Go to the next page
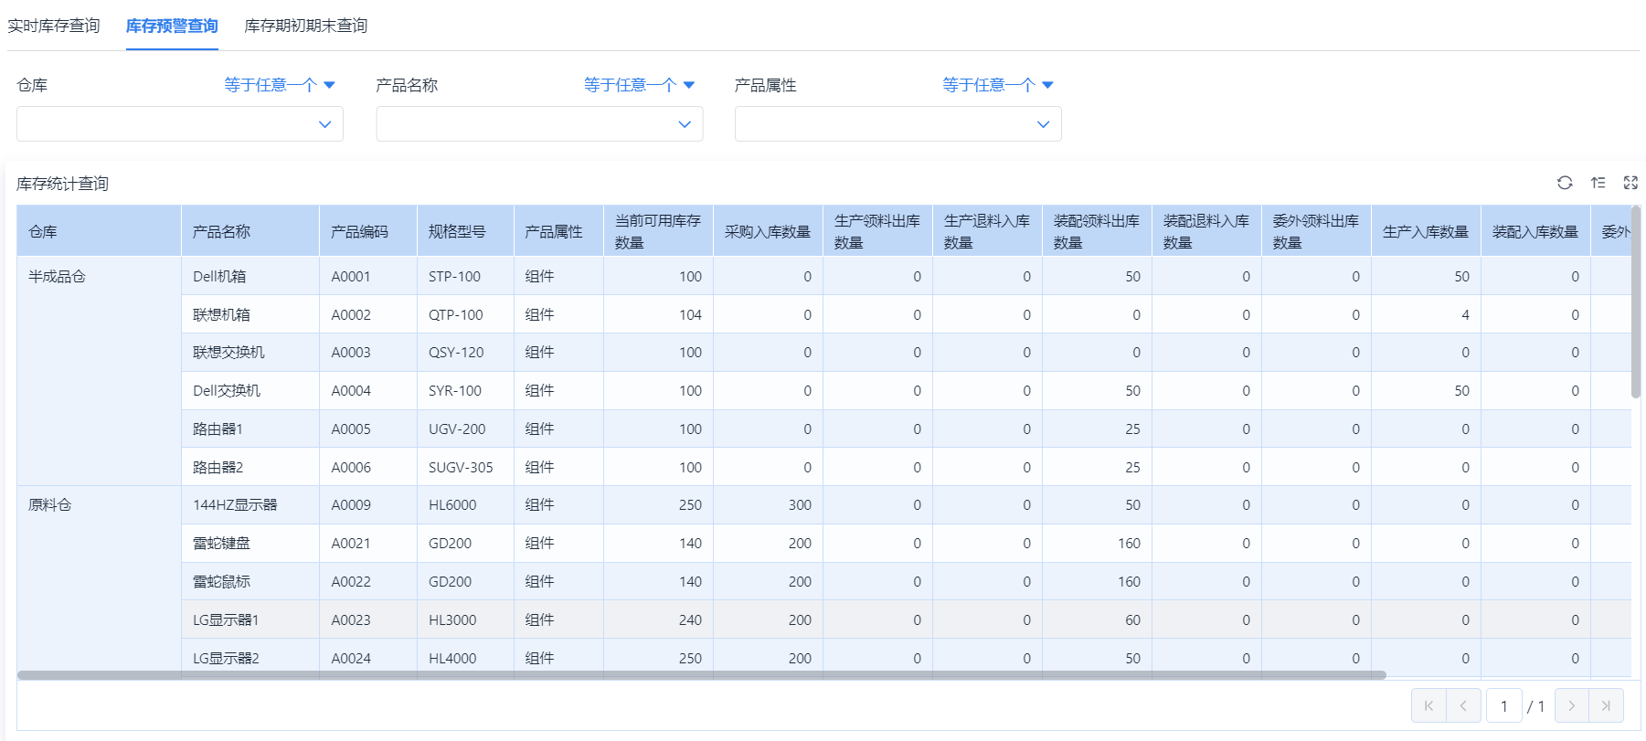Image resolution: width=1646 pixels, height=741 pixels. (1572, 705)
